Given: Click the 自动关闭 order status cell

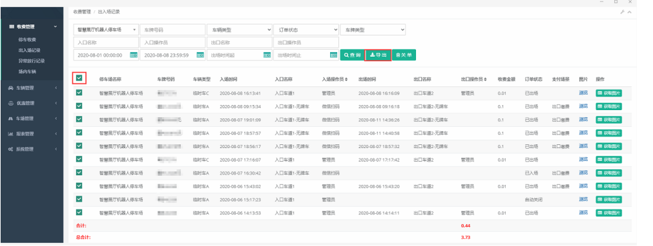Looking at the screenshot, I should pyautogui.click(x=534, y=200).
